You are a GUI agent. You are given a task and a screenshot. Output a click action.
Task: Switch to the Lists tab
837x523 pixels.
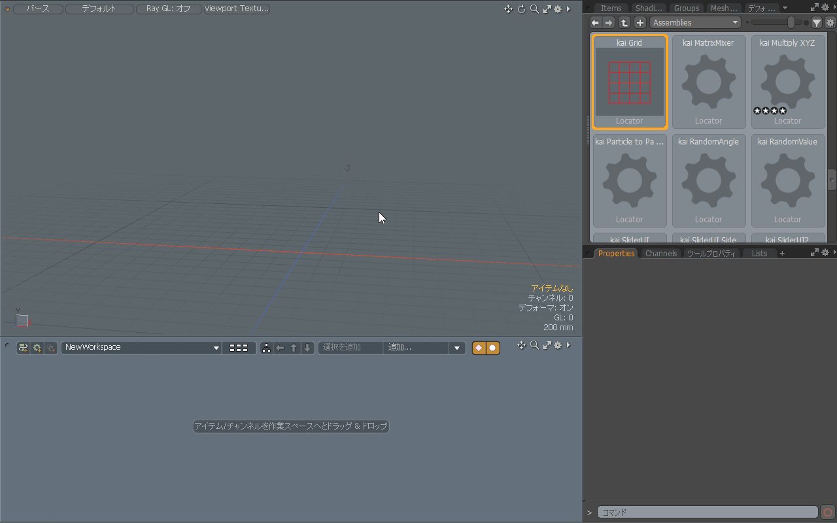(760, 253)
